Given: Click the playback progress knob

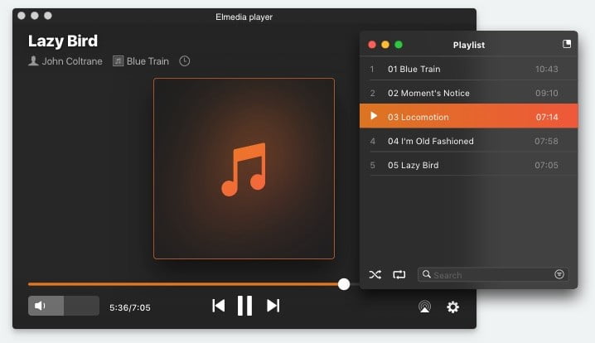Looking at the screenshot, I should coord(344,284).
